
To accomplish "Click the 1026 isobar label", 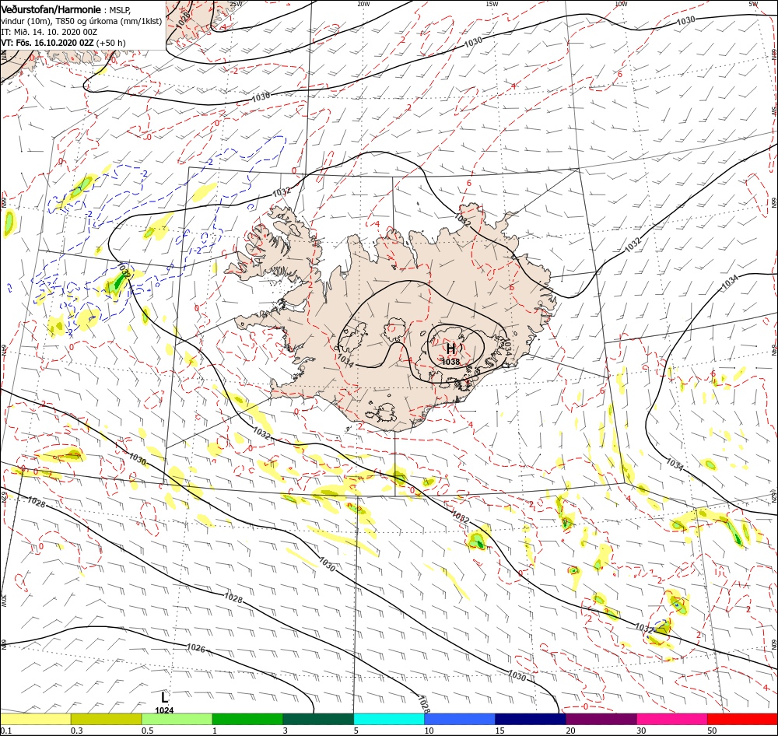I will (x=196, y=647).
